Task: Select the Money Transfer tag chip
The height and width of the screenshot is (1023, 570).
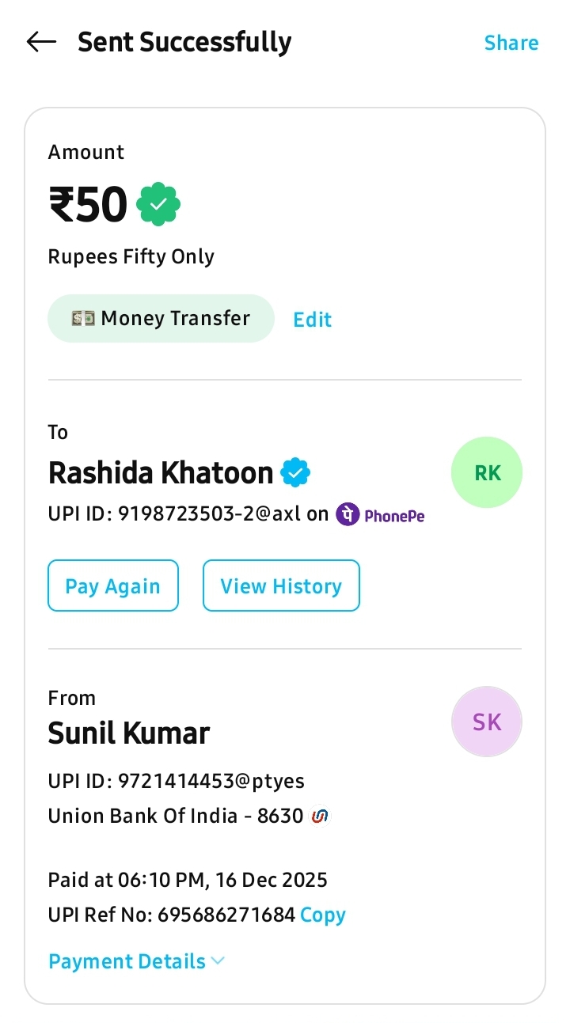Action: [161, 319]
